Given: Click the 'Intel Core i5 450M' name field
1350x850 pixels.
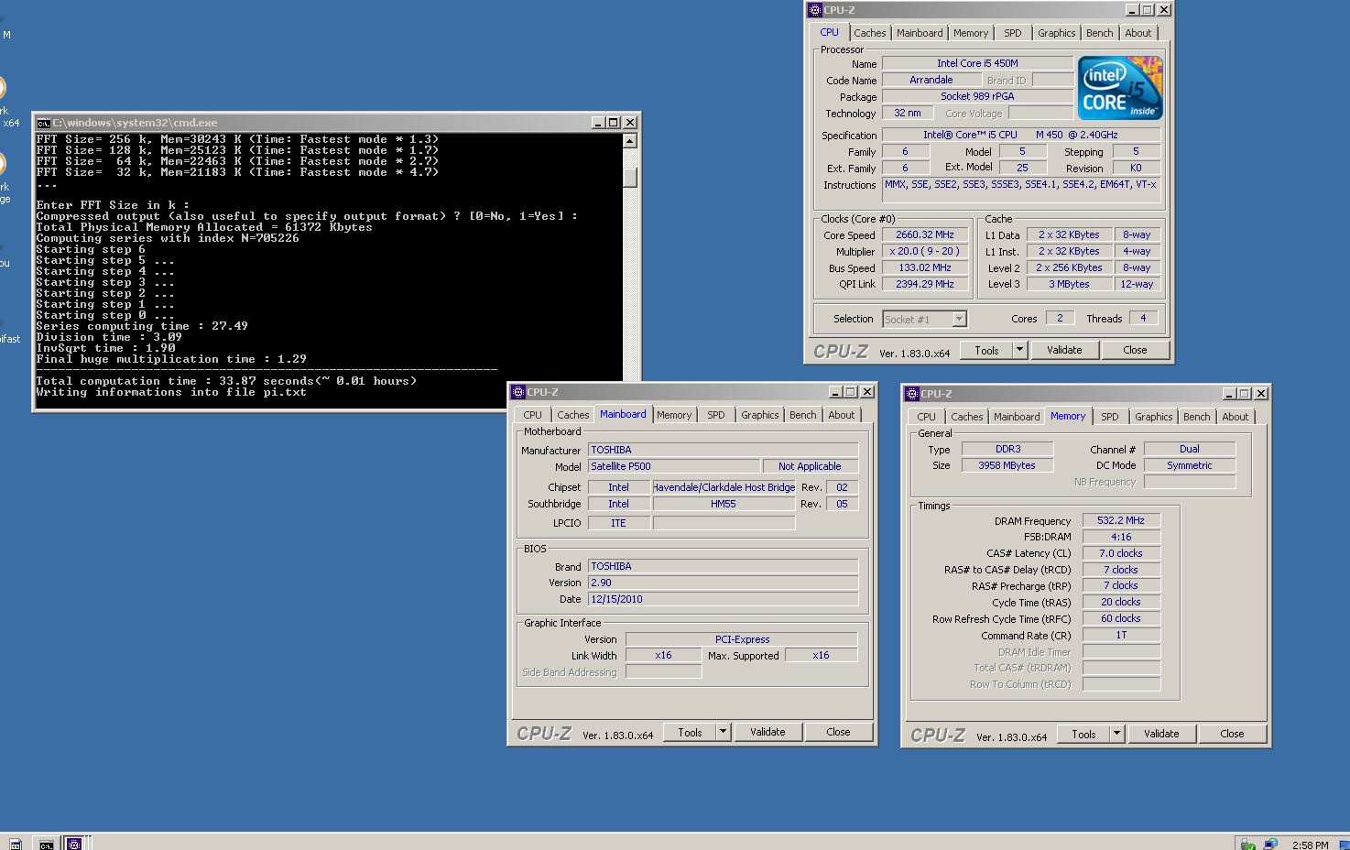Looking at the screenshot, I should 977,63.
